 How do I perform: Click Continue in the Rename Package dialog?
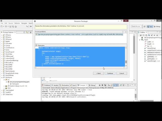(110, 73)
